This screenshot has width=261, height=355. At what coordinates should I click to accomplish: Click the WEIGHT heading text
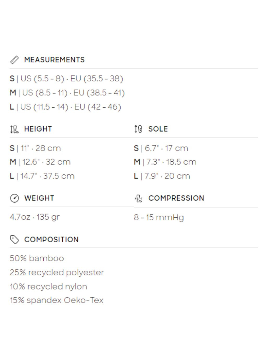click(39, 198)
